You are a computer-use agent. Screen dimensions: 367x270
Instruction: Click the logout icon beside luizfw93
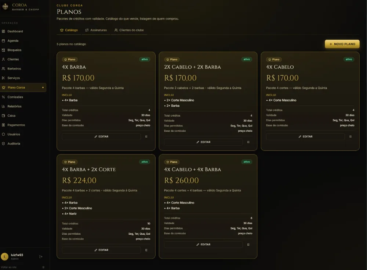point(41,257)
